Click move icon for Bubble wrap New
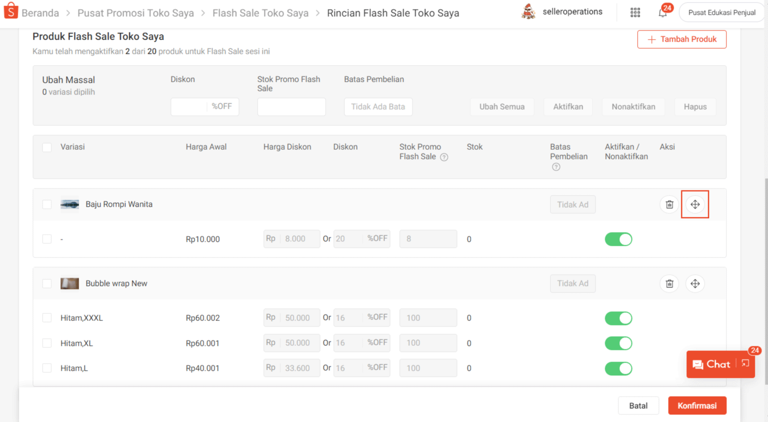 [x=695, y=284]
